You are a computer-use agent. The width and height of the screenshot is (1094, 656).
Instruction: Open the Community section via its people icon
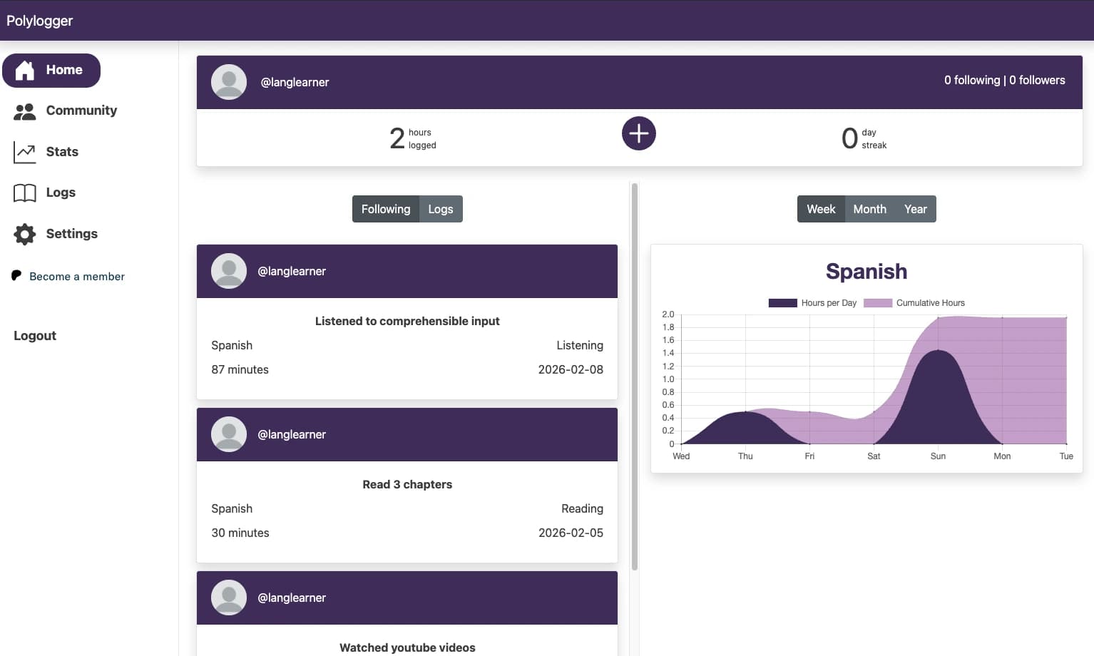[x=24, y=111]
